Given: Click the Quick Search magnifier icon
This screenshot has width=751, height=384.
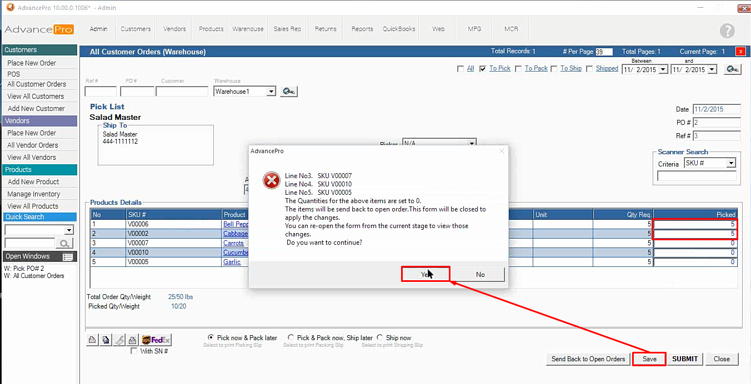Looking at the screenshot, I should pyautogui.click(x=64, y=244).
